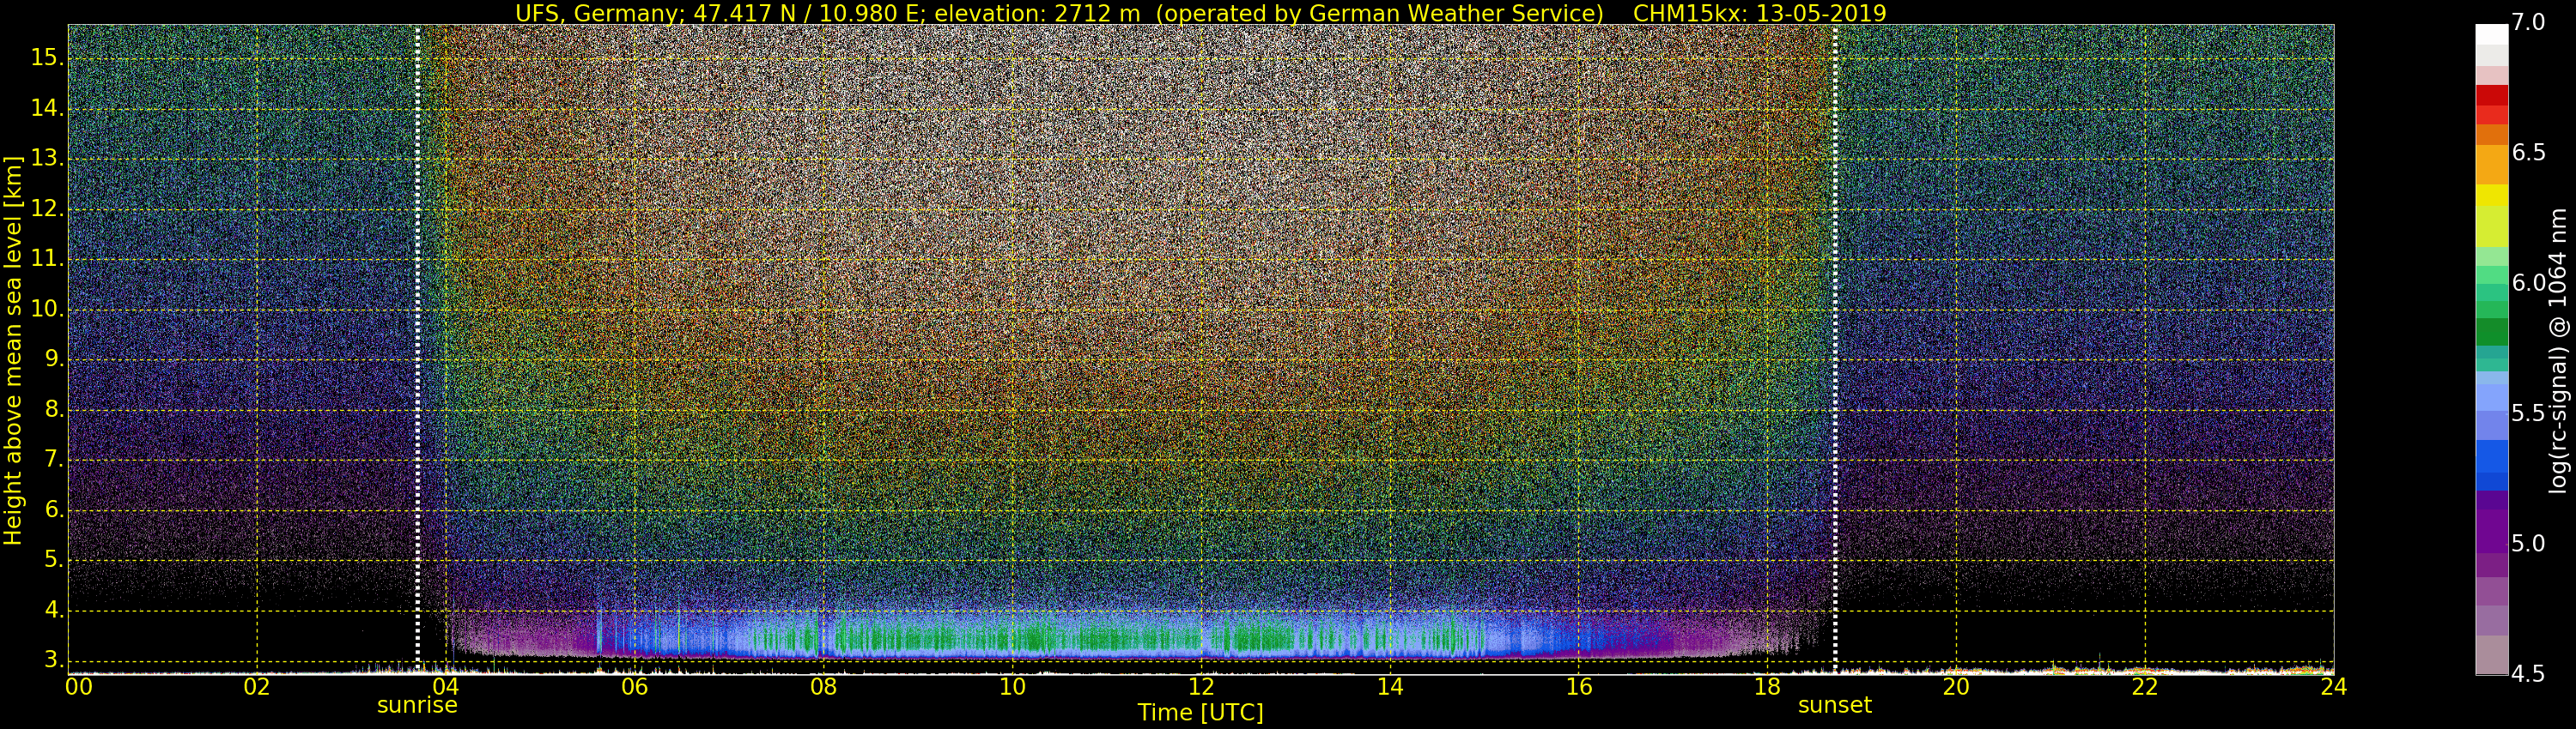
Task: Click time axis tick '10'
Action: [1012, 686]
